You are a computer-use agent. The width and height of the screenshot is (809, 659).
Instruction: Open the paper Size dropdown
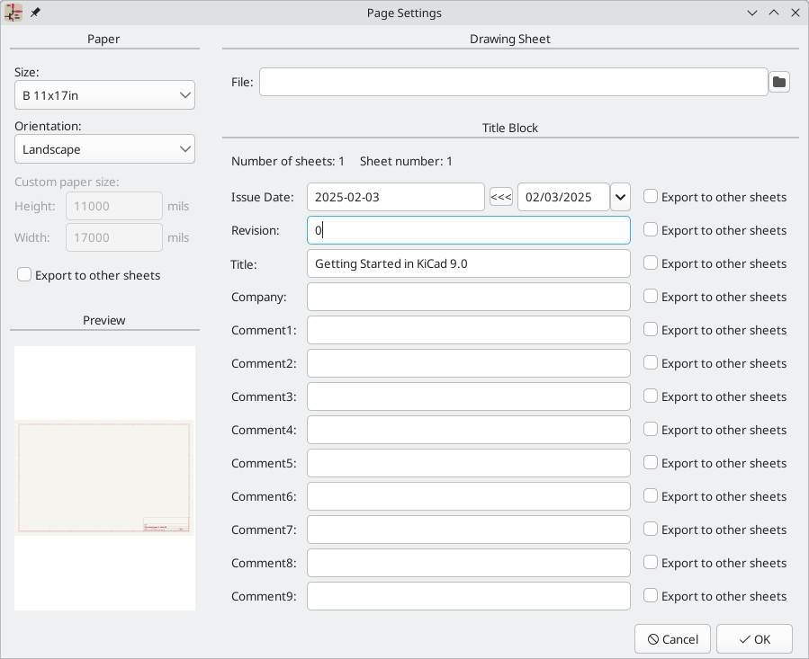coord(104,95)
